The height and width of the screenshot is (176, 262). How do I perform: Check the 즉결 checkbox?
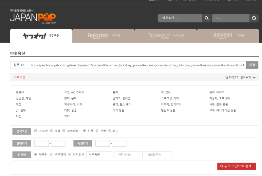tap(51, 131)
